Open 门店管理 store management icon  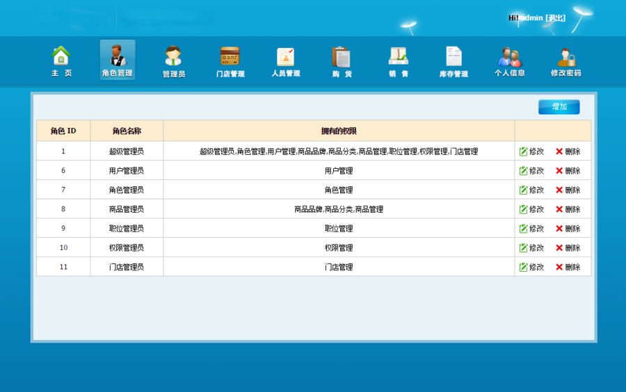pyautogui.click(x=230, y=57)
